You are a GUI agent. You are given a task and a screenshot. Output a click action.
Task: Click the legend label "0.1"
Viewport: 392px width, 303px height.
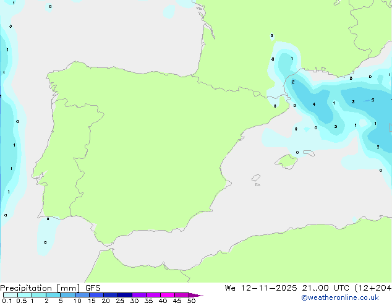pyautogui.click(x=7, y=301)
